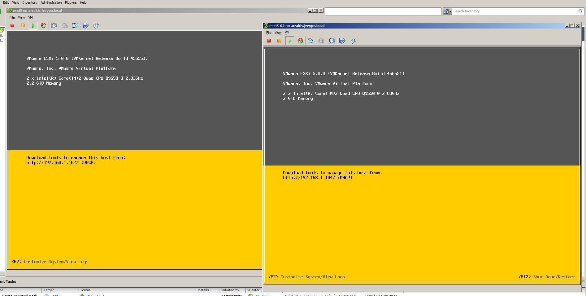The height and width of the screenshot is (296, 586).
Task: Power off the esxi5 VM with the red stop icon
Action: 12,26
